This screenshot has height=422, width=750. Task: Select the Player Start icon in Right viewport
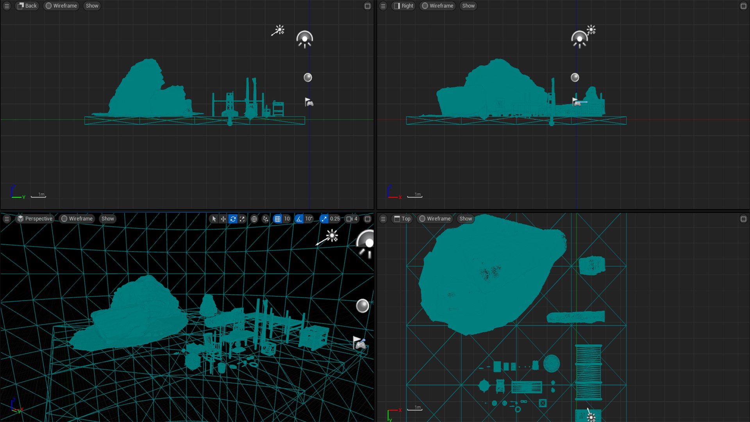(577, 102)
